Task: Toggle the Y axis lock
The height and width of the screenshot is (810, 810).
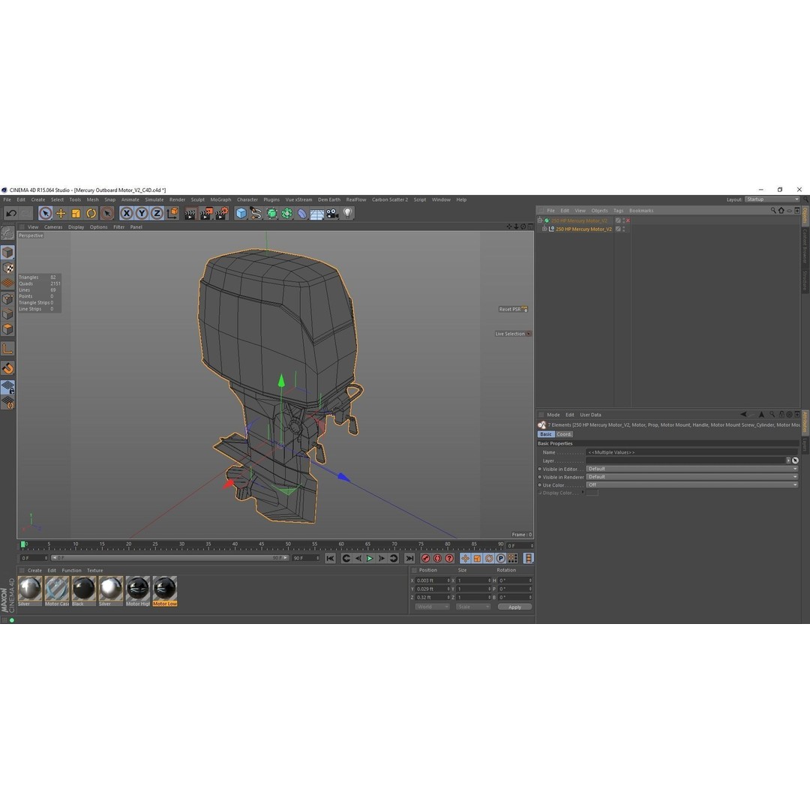Action: pos(142,213)
